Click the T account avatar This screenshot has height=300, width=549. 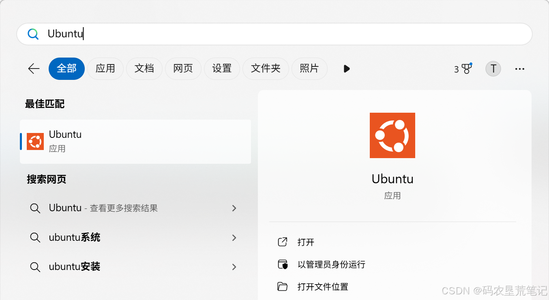click(493, 69)
